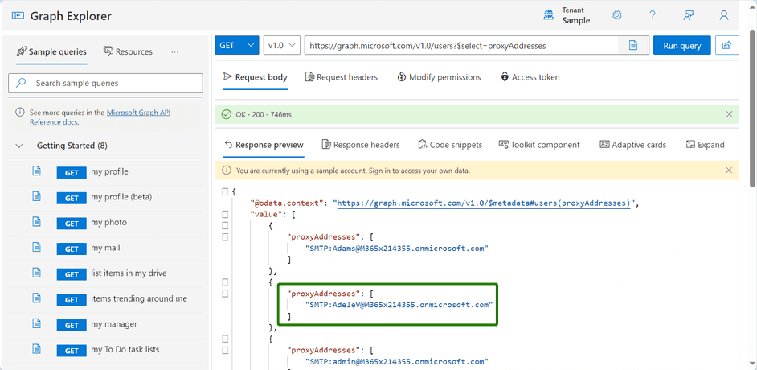
Task: Click the Search sample queries field
Action: [x=105, y=83]
